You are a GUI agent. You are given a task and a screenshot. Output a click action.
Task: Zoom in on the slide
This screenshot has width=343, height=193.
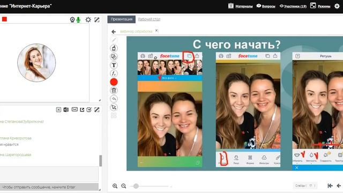coord(115,186)
